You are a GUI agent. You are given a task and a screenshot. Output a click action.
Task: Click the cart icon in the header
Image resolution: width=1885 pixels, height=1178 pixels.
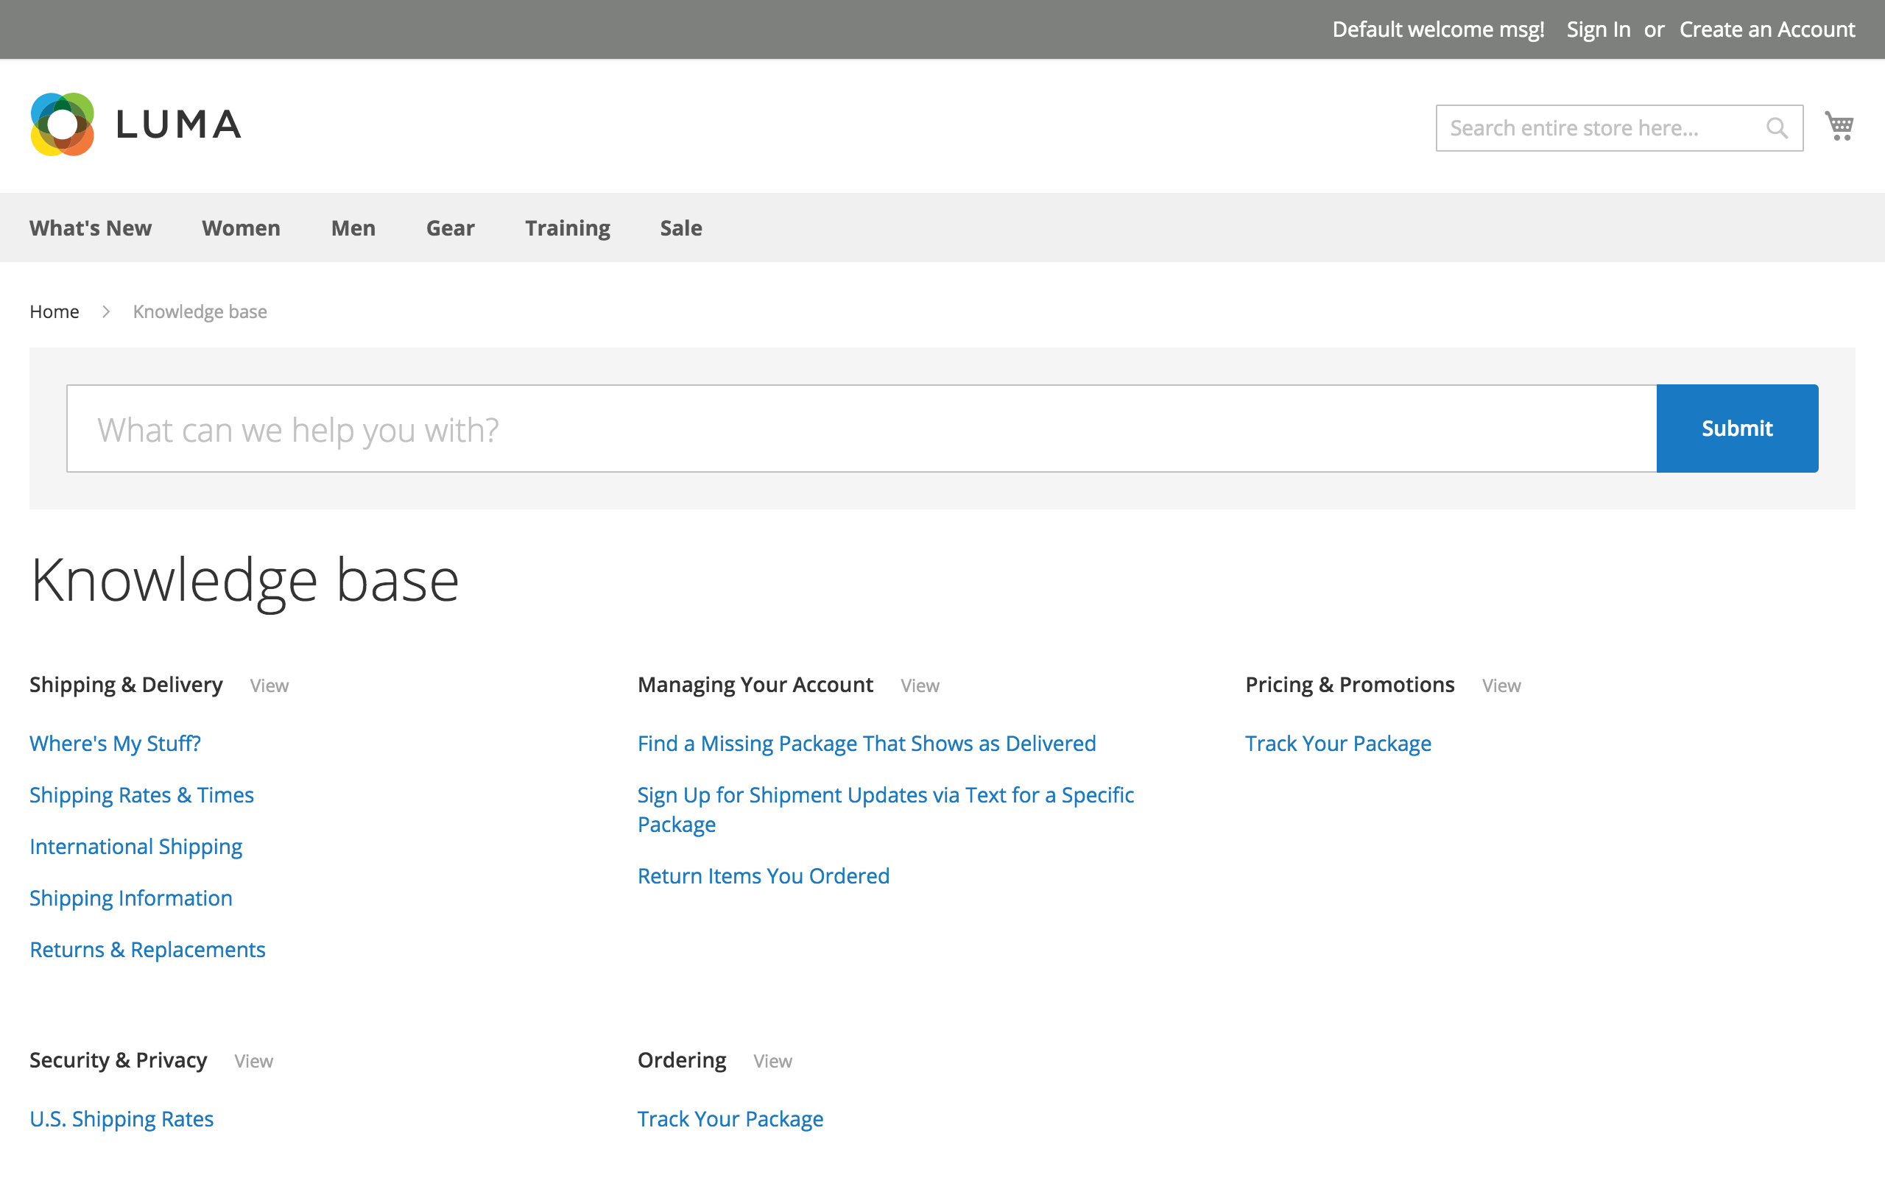coord(1843,126)
